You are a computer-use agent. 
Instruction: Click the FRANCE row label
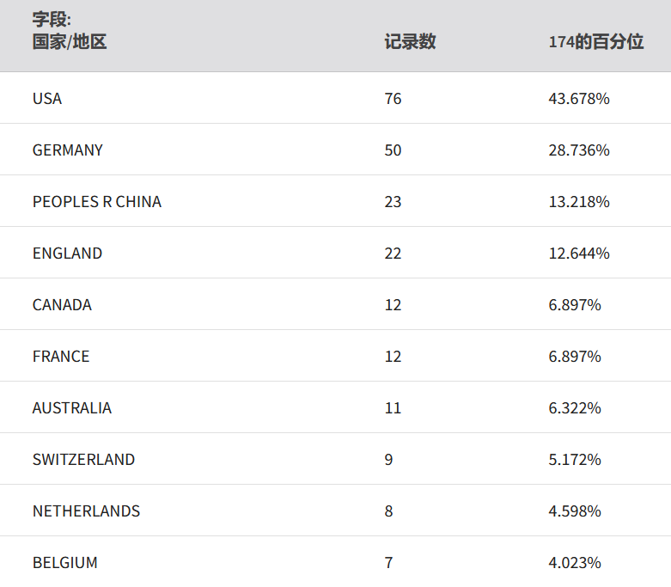pyautogui.click(x=61, y=357)
